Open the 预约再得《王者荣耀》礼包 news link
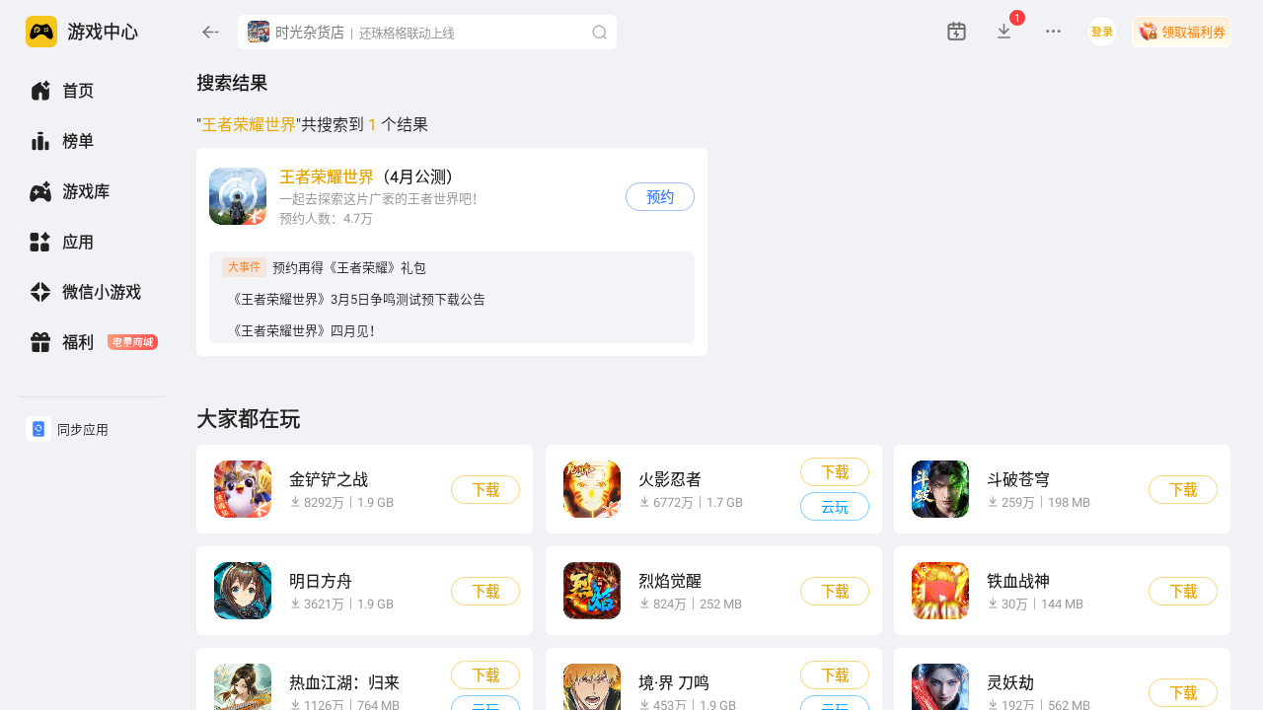Image resolution: width=1263 pixels, height=710 pixels. tap(349, 267)
